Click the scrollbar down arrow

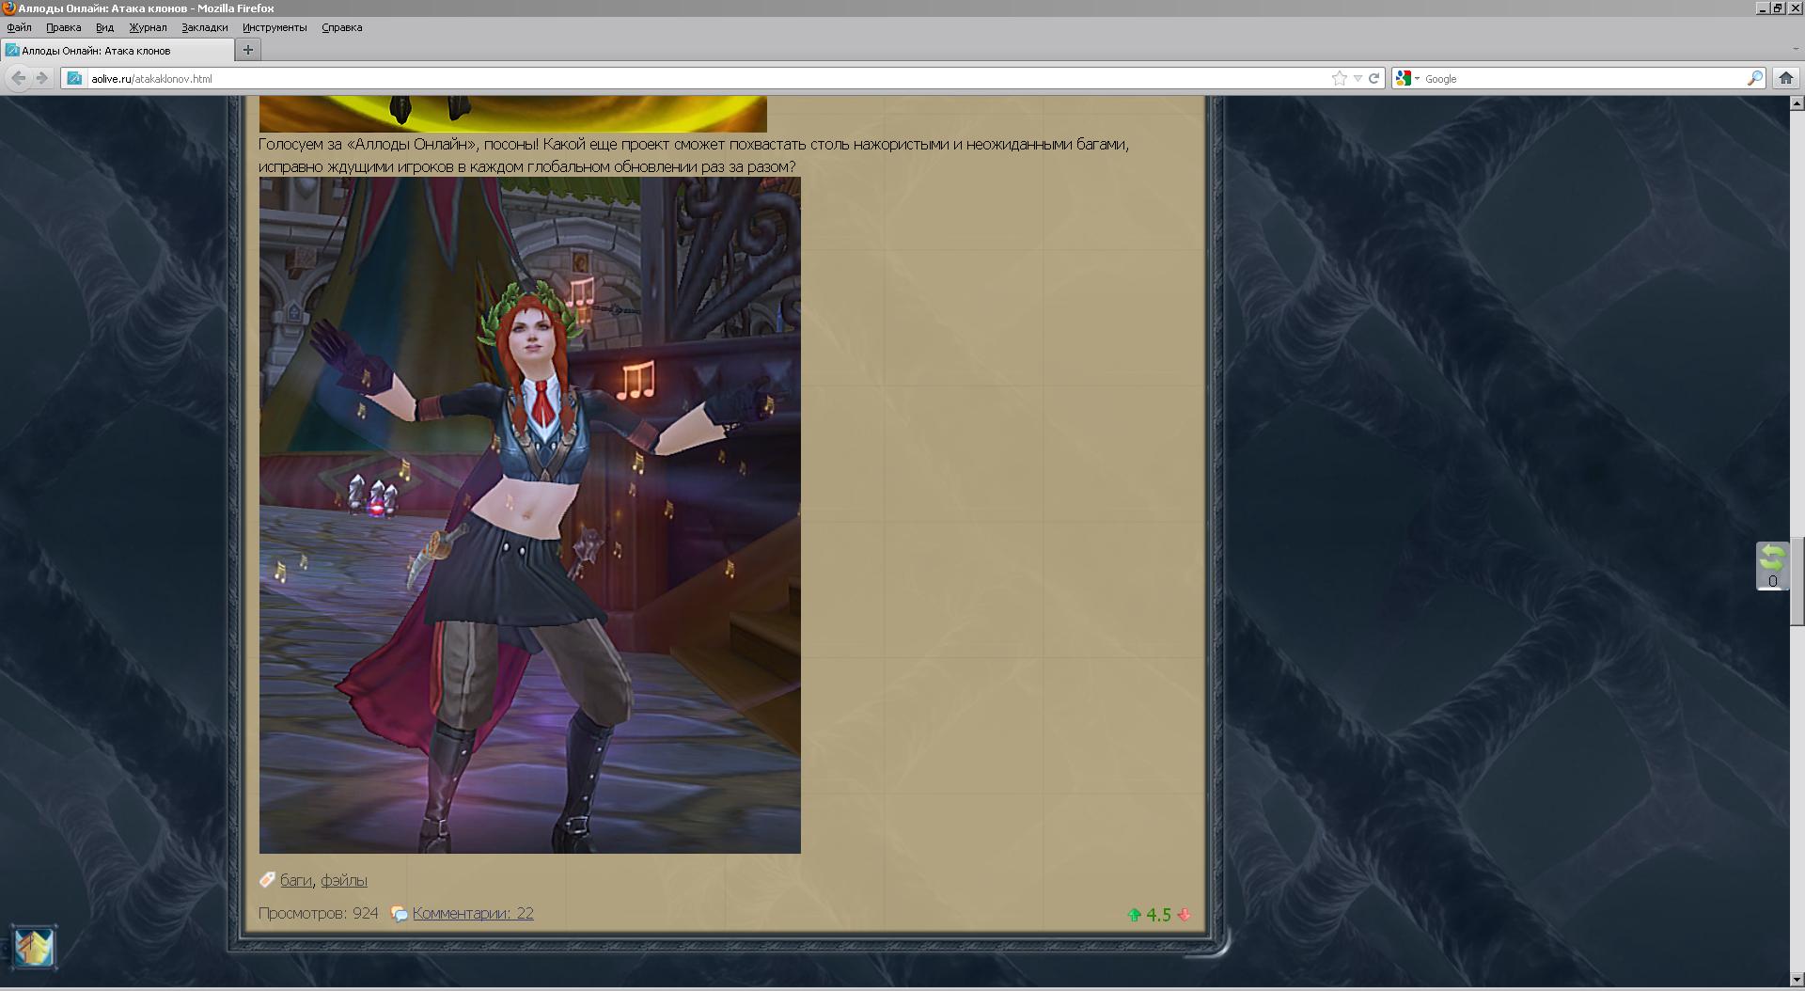tap(1797, 978)
